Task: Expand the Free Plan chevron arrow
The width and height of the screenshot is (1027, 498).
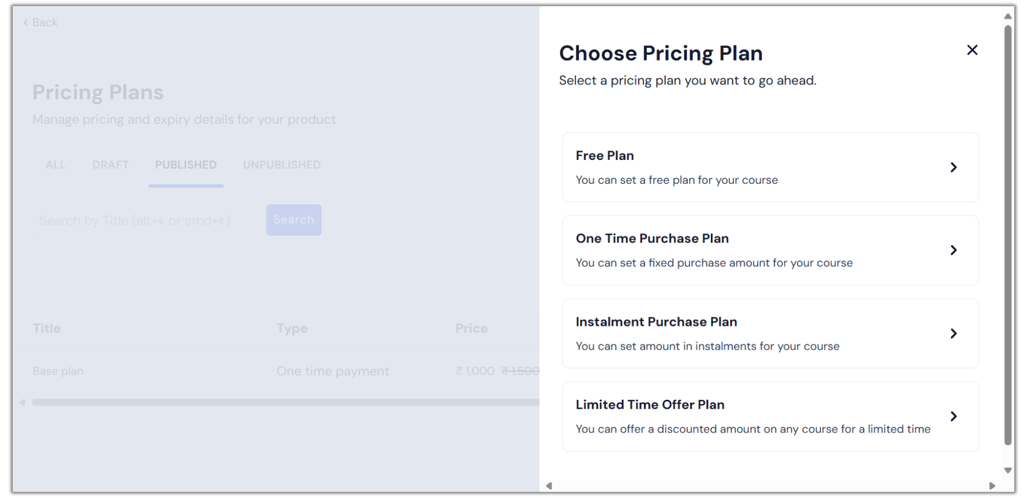Action: 953,167
